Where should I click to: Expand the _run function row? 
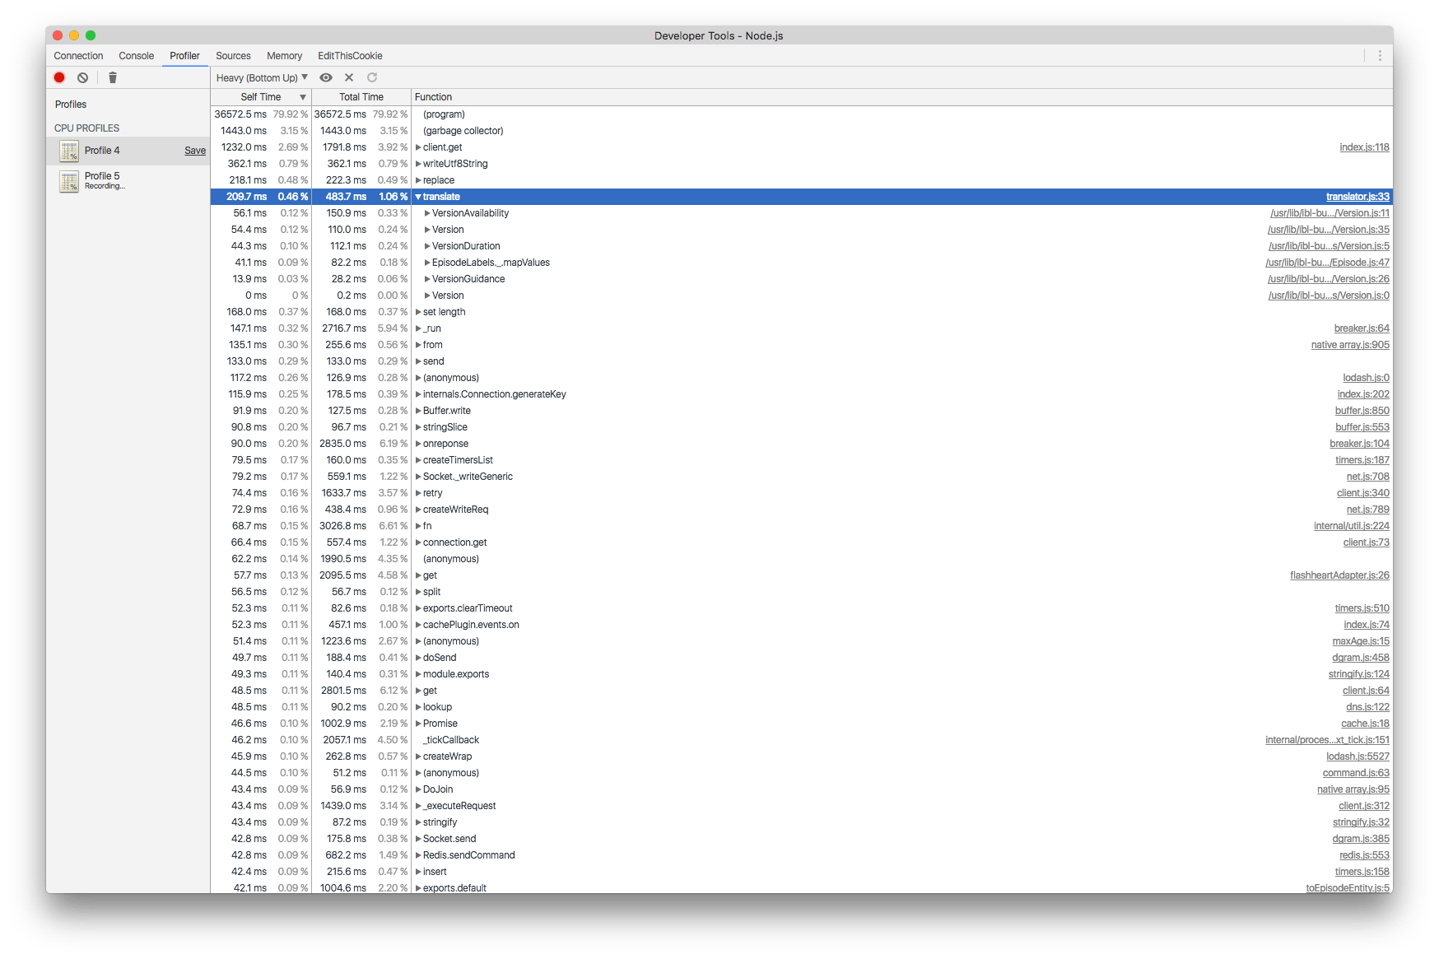[x=418, y=328]
